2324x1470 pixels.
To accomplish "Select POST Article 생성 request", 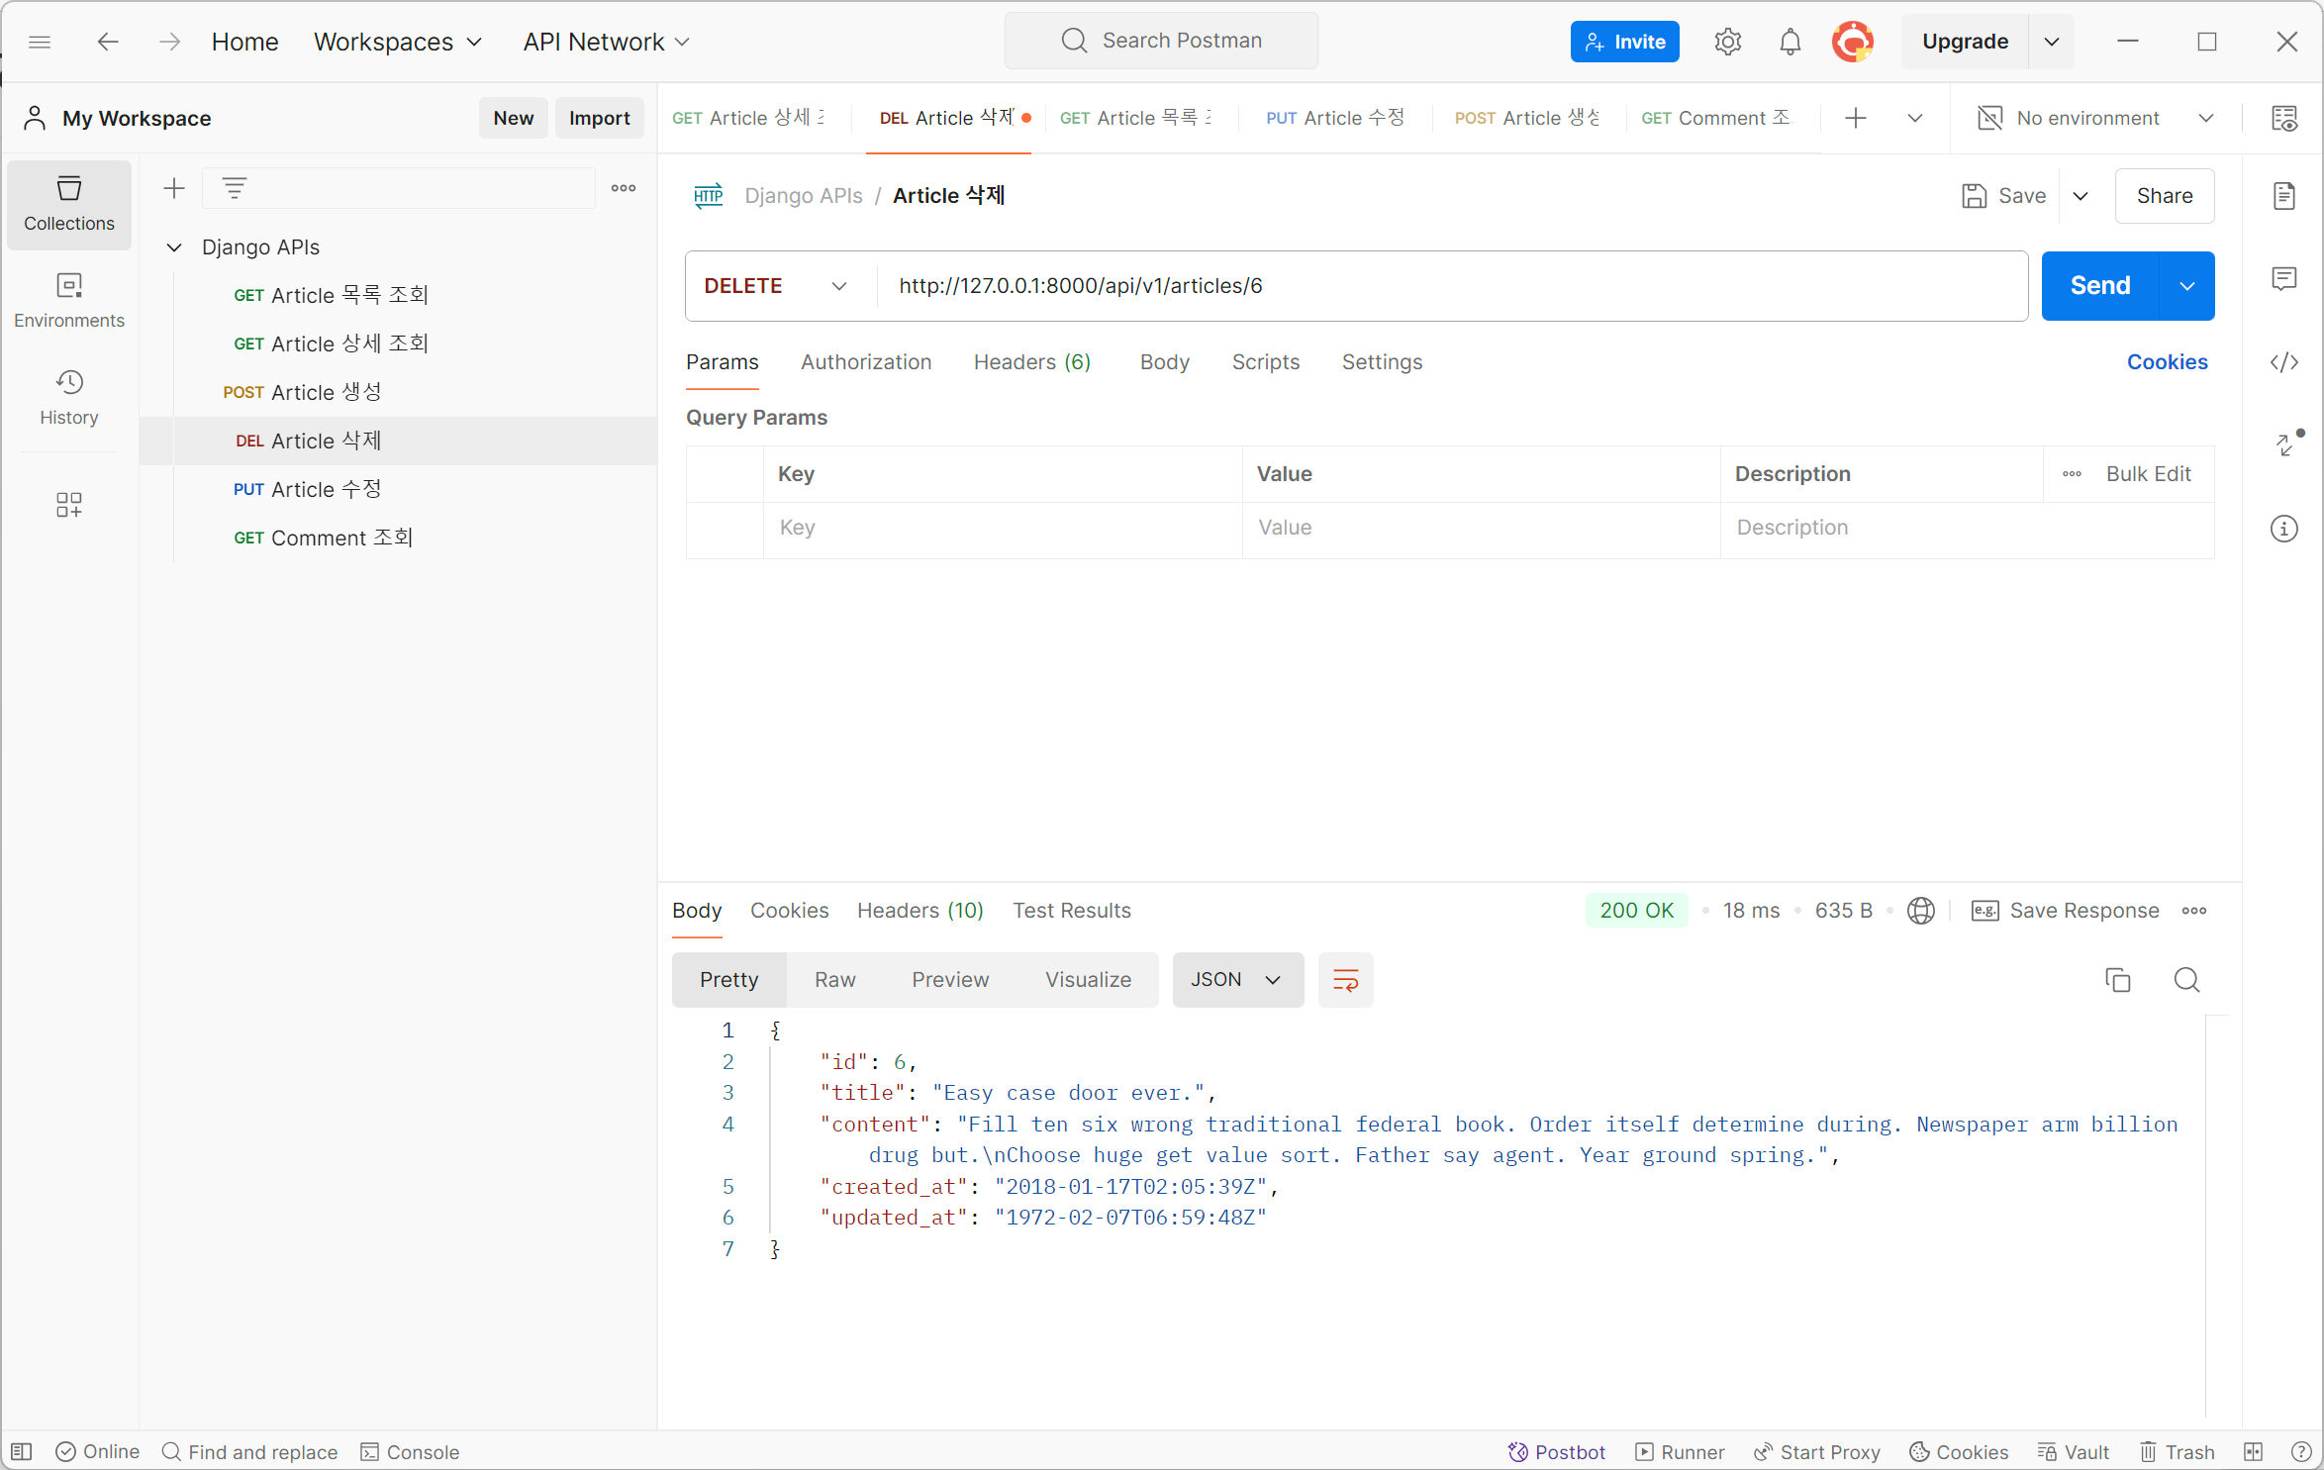I will pyautogui.click(x=302, y=392).
